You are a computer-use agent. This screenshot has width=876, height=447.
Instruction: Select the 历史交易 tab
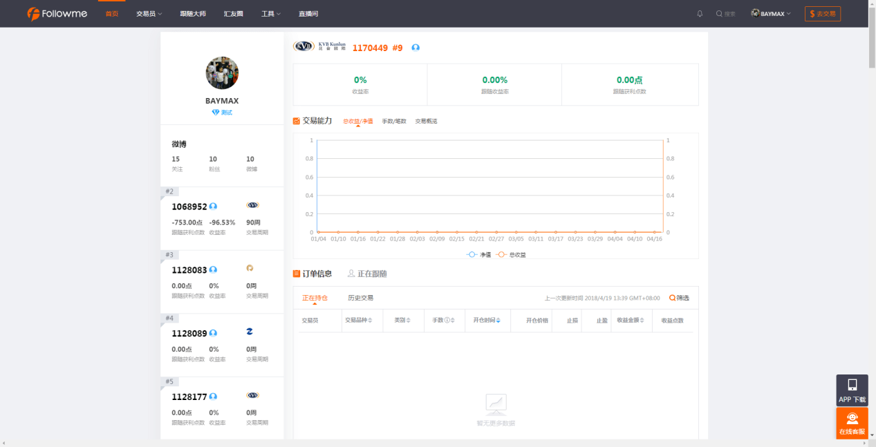(x=360, y=298)
